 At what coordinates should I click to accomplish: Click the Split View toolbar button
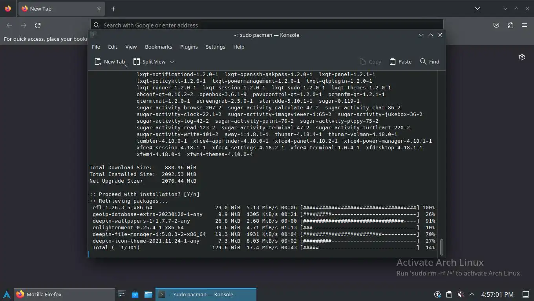click(150, 62)
